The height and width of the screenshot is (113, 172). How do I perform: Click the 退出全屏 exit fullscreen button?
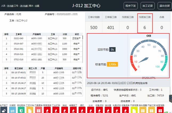[x=165, y=6]
